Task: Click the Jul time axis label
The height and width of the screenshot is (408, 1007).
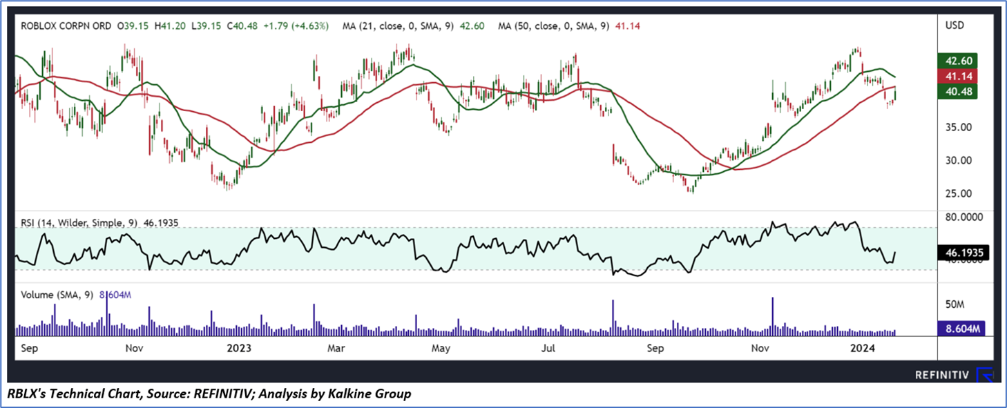Action: (548, 348)
